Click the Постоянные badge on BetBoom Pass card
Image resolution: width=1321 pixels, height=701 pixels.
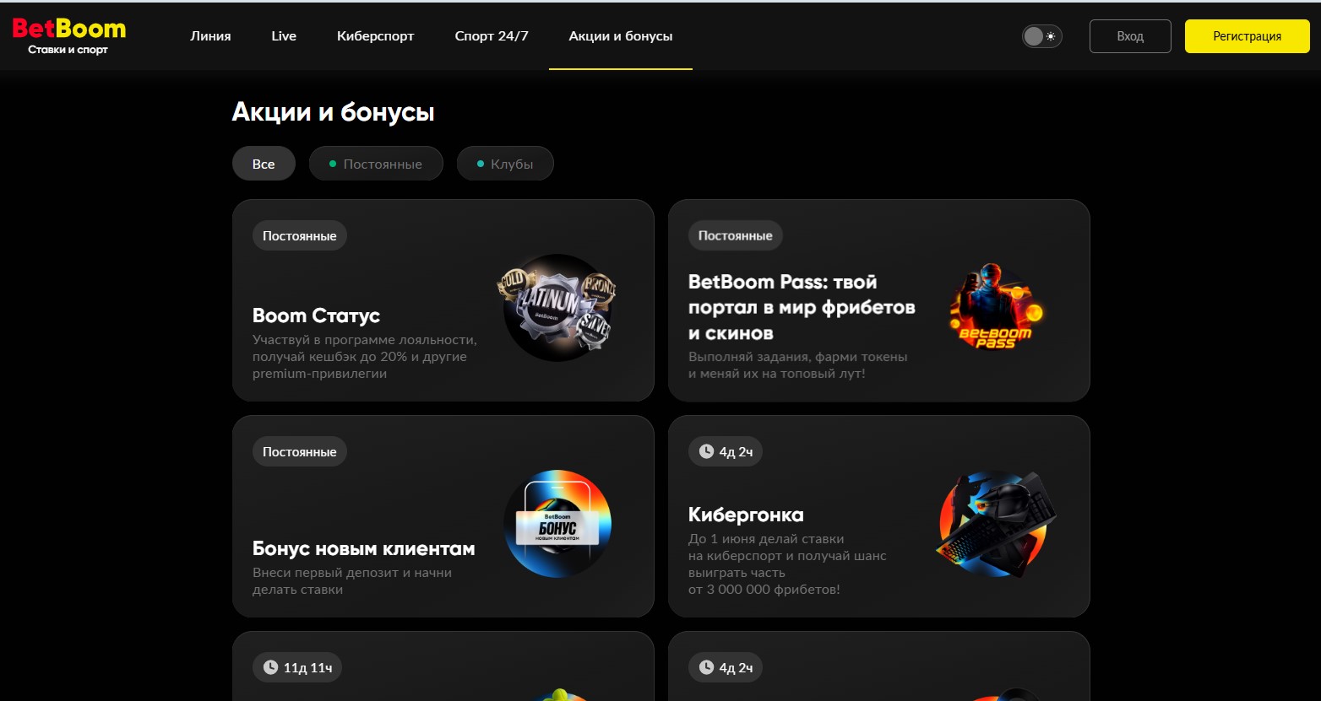736,236
